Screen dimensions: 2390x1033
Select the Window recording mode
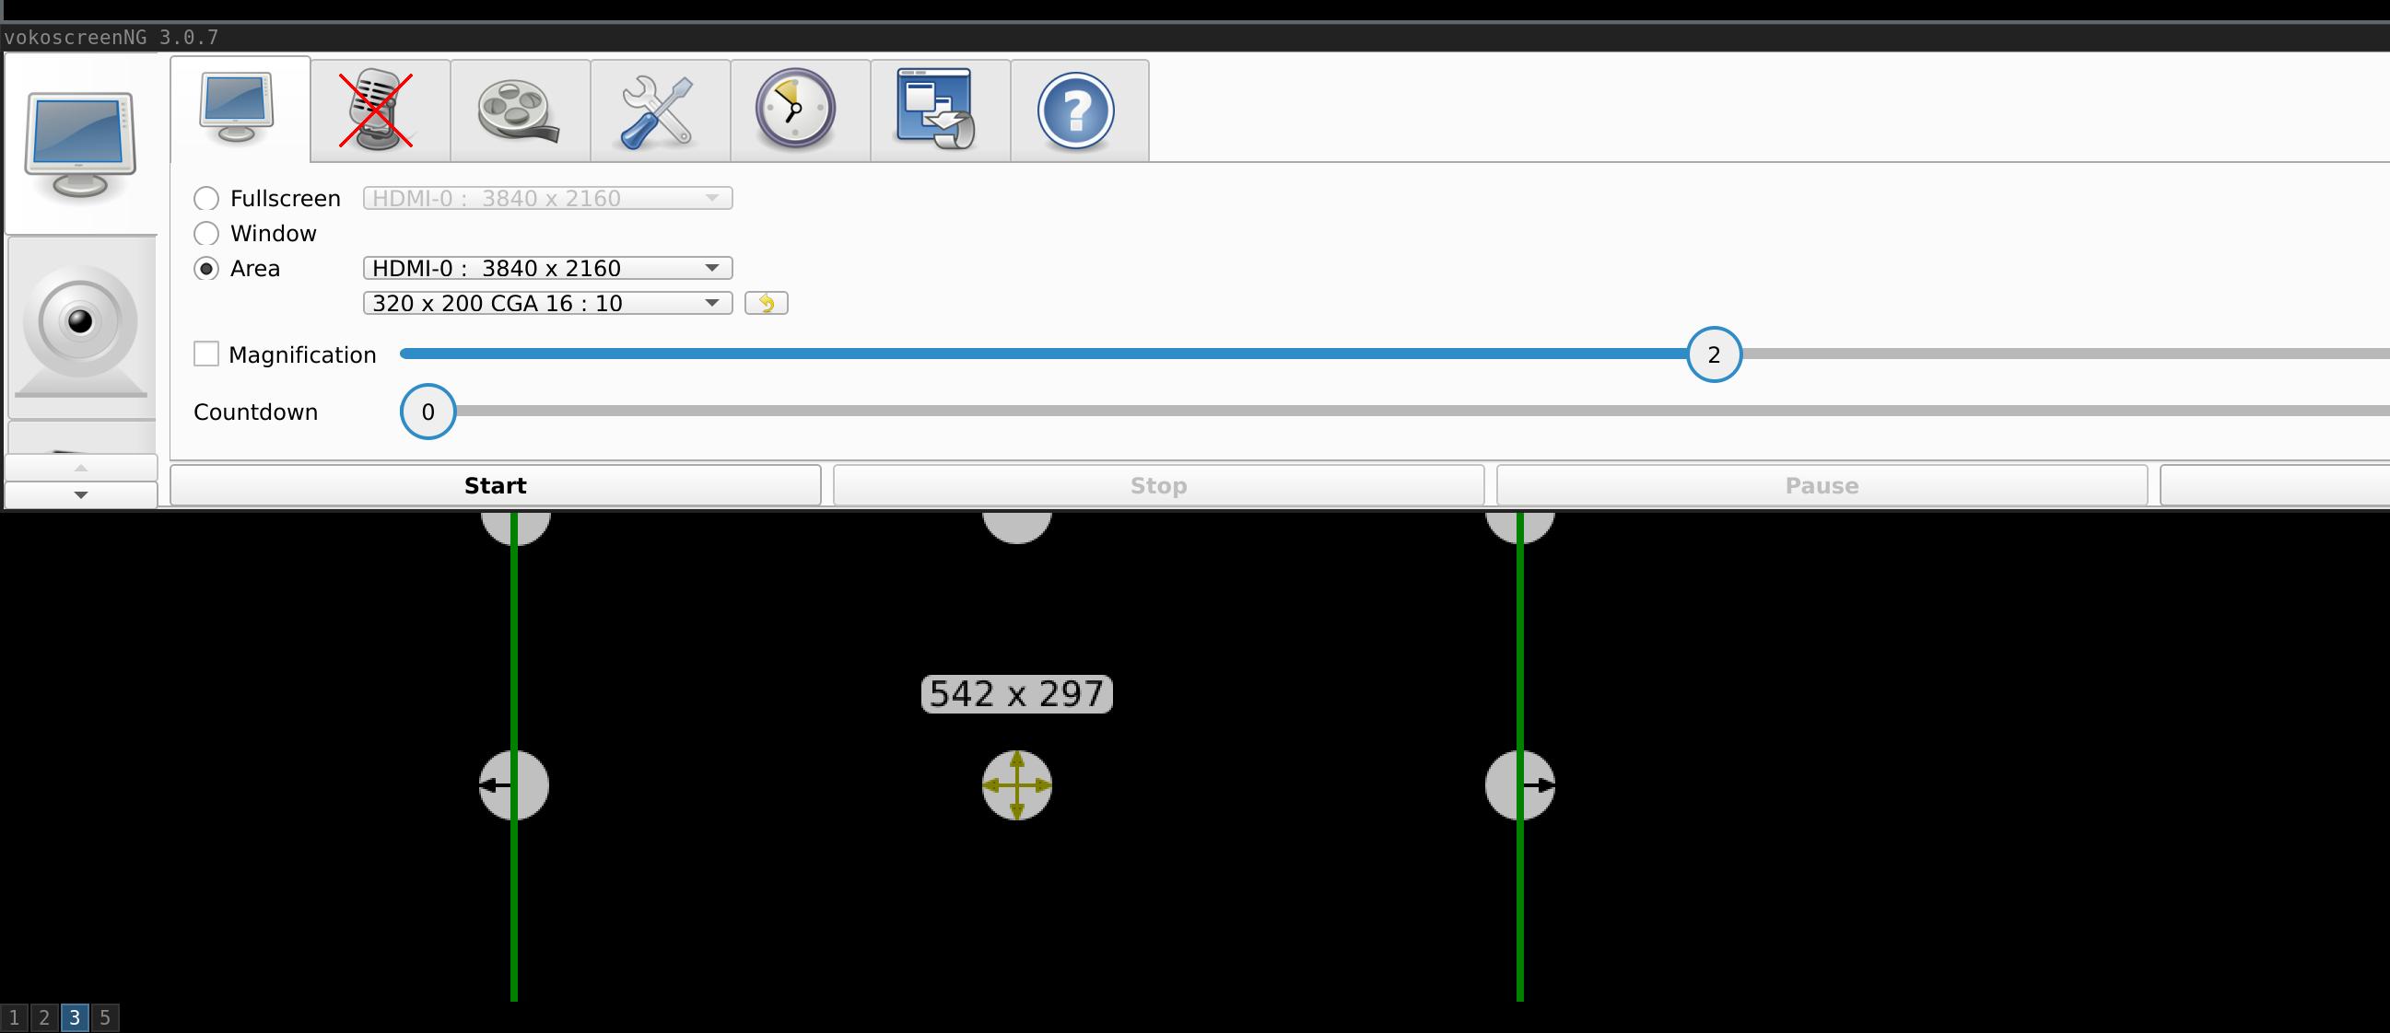click(x=207, y=233)
